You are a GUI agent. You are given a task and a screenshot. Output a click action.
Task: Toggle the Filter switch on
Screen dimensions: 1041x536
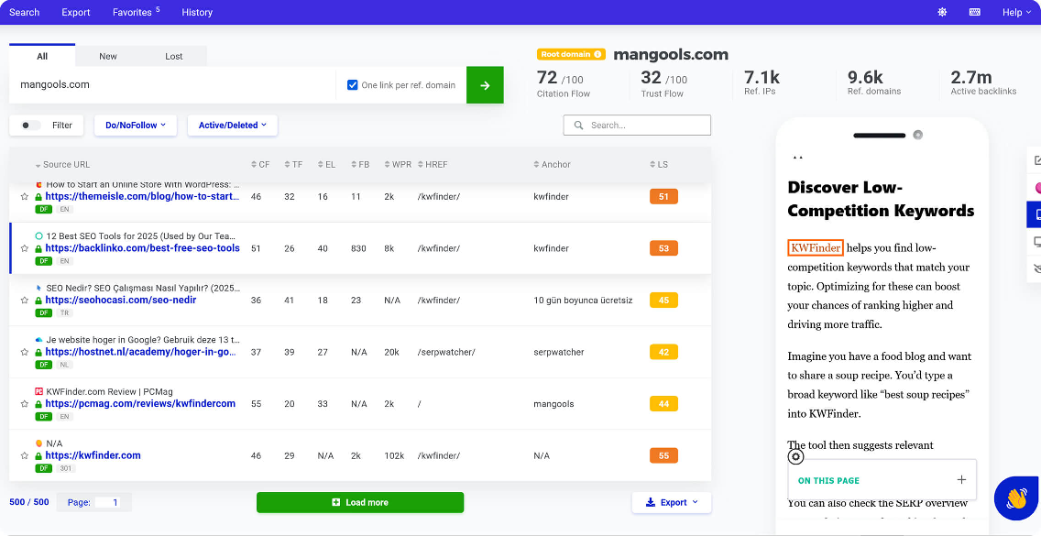coord(31,126)
